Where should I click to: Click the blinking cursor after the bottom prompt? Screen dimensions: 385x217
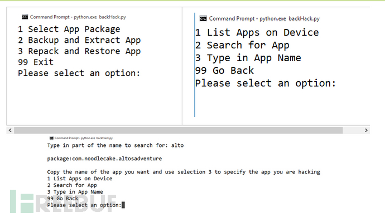(123, 205)
